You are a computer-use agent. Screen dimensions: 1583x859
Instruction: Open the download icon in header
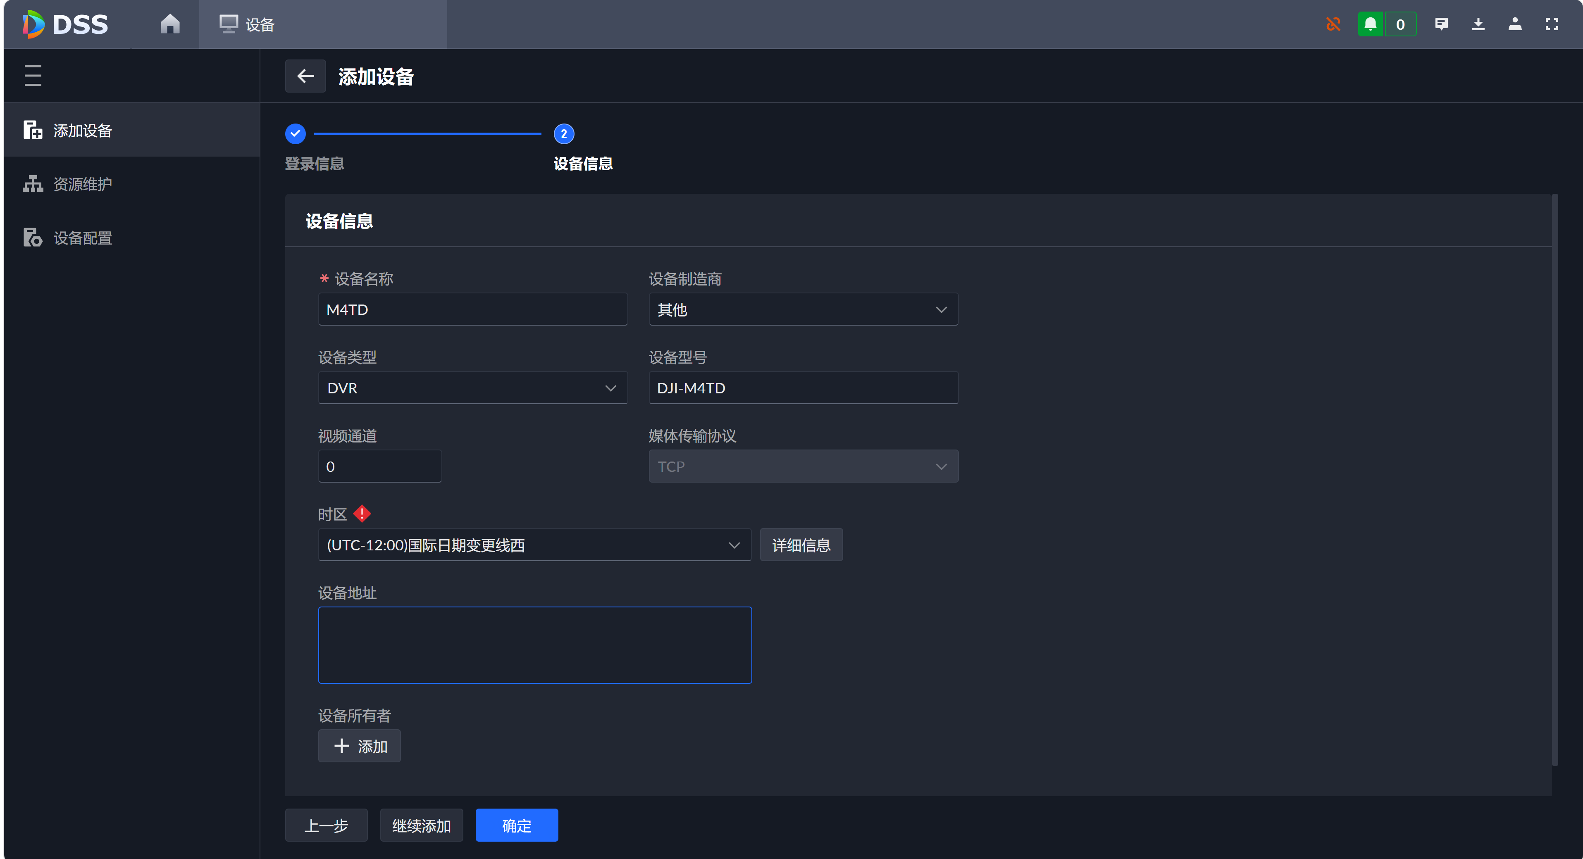tap(1478, 24)
